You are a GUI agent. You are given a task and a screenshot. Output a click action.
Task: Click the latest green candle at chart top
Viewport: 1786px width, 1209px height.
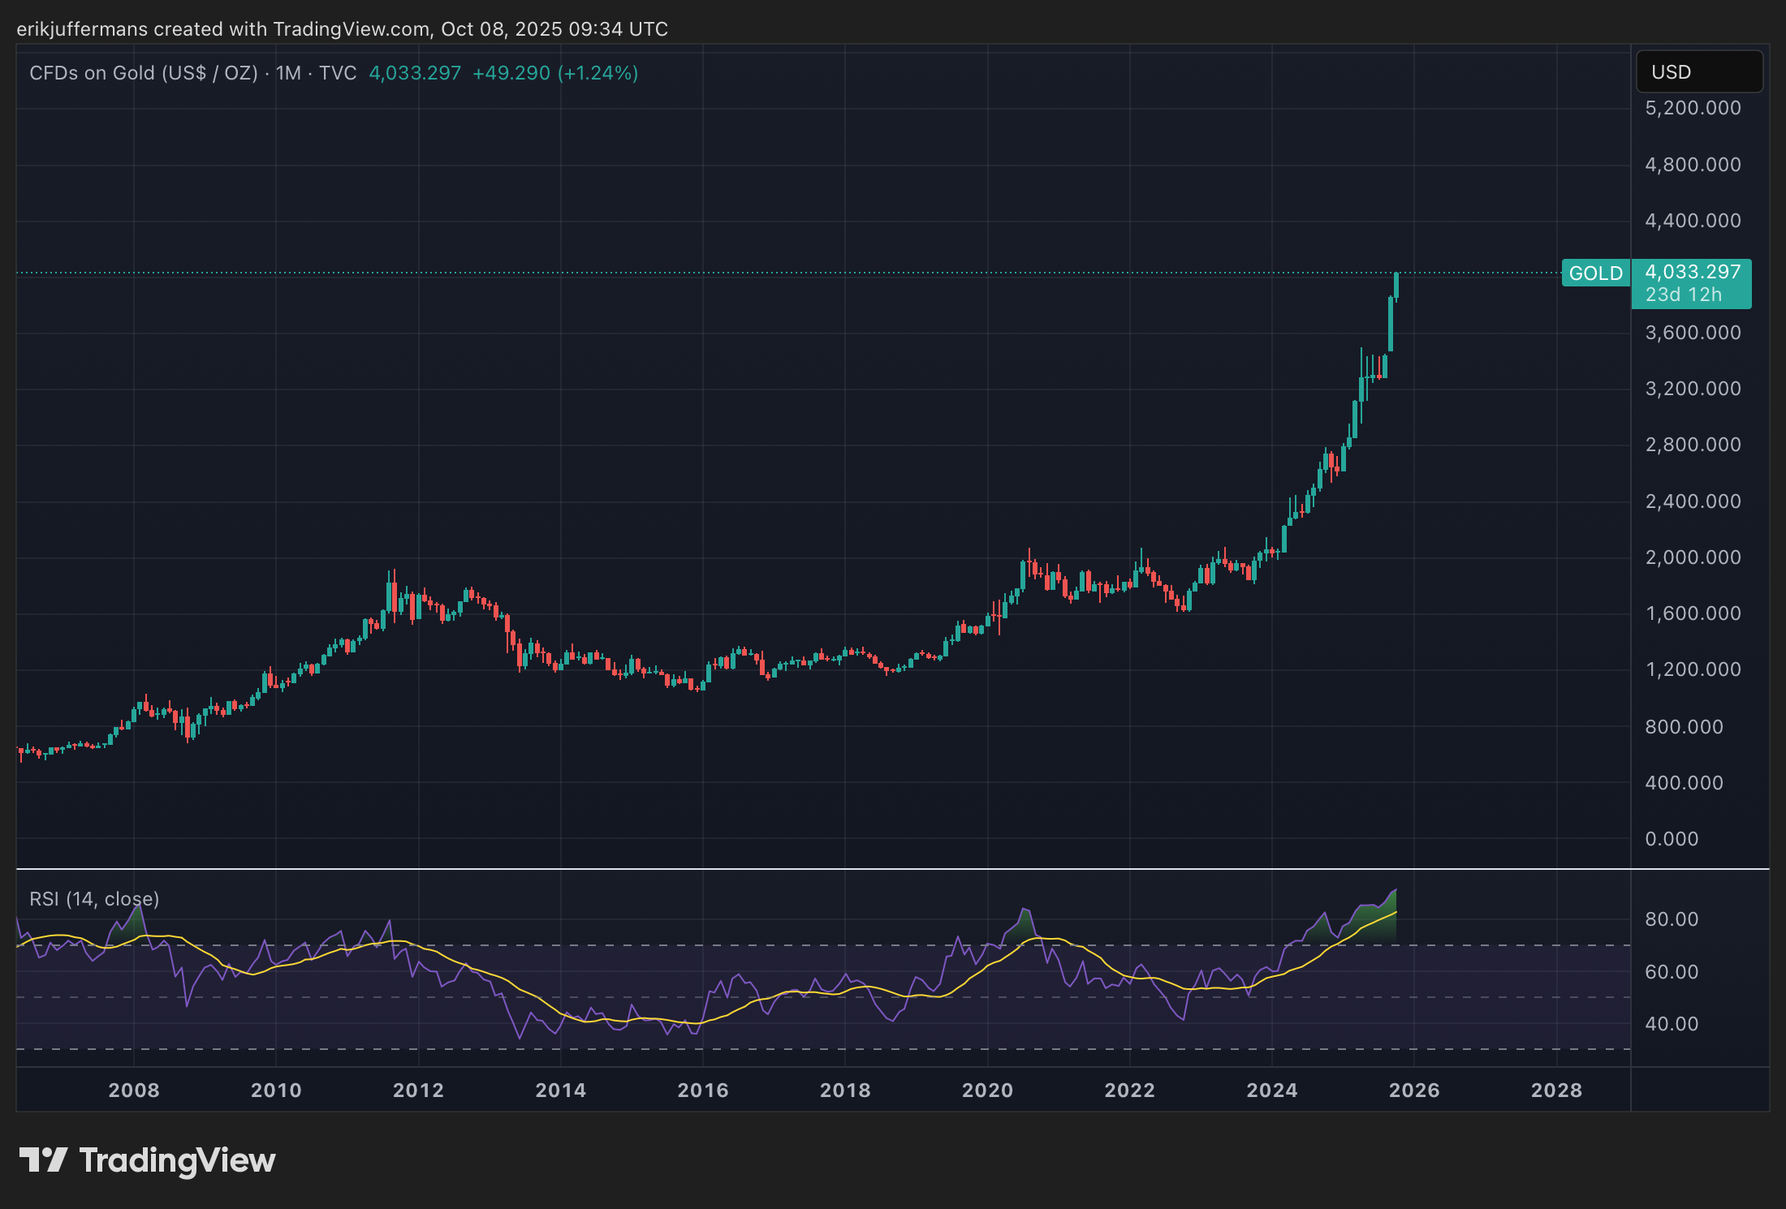[x=1396, y=286]
